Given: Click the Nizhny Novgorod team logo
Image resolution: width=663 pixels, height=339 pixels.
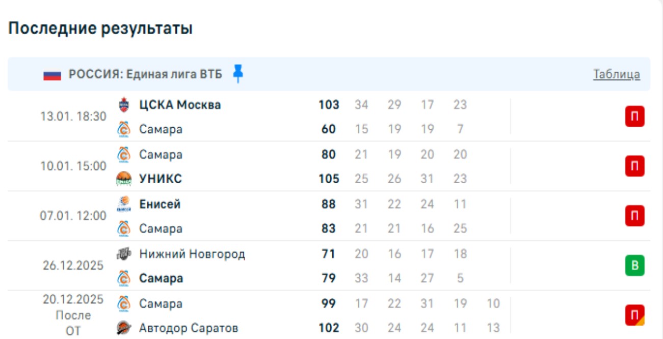Looking at the screenshot, I should point(124,253).
